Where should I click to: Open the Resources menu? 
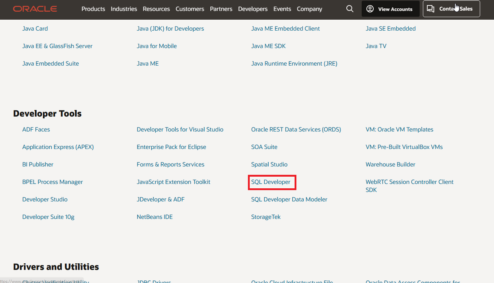156,9
